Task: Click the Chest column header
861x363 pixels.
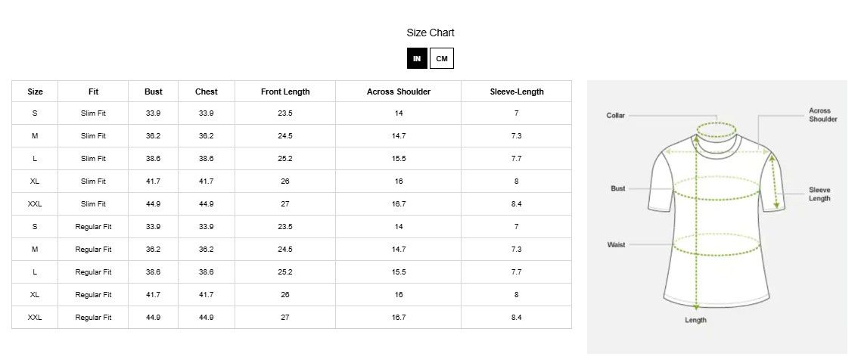Action: click(x=207, y=92)
